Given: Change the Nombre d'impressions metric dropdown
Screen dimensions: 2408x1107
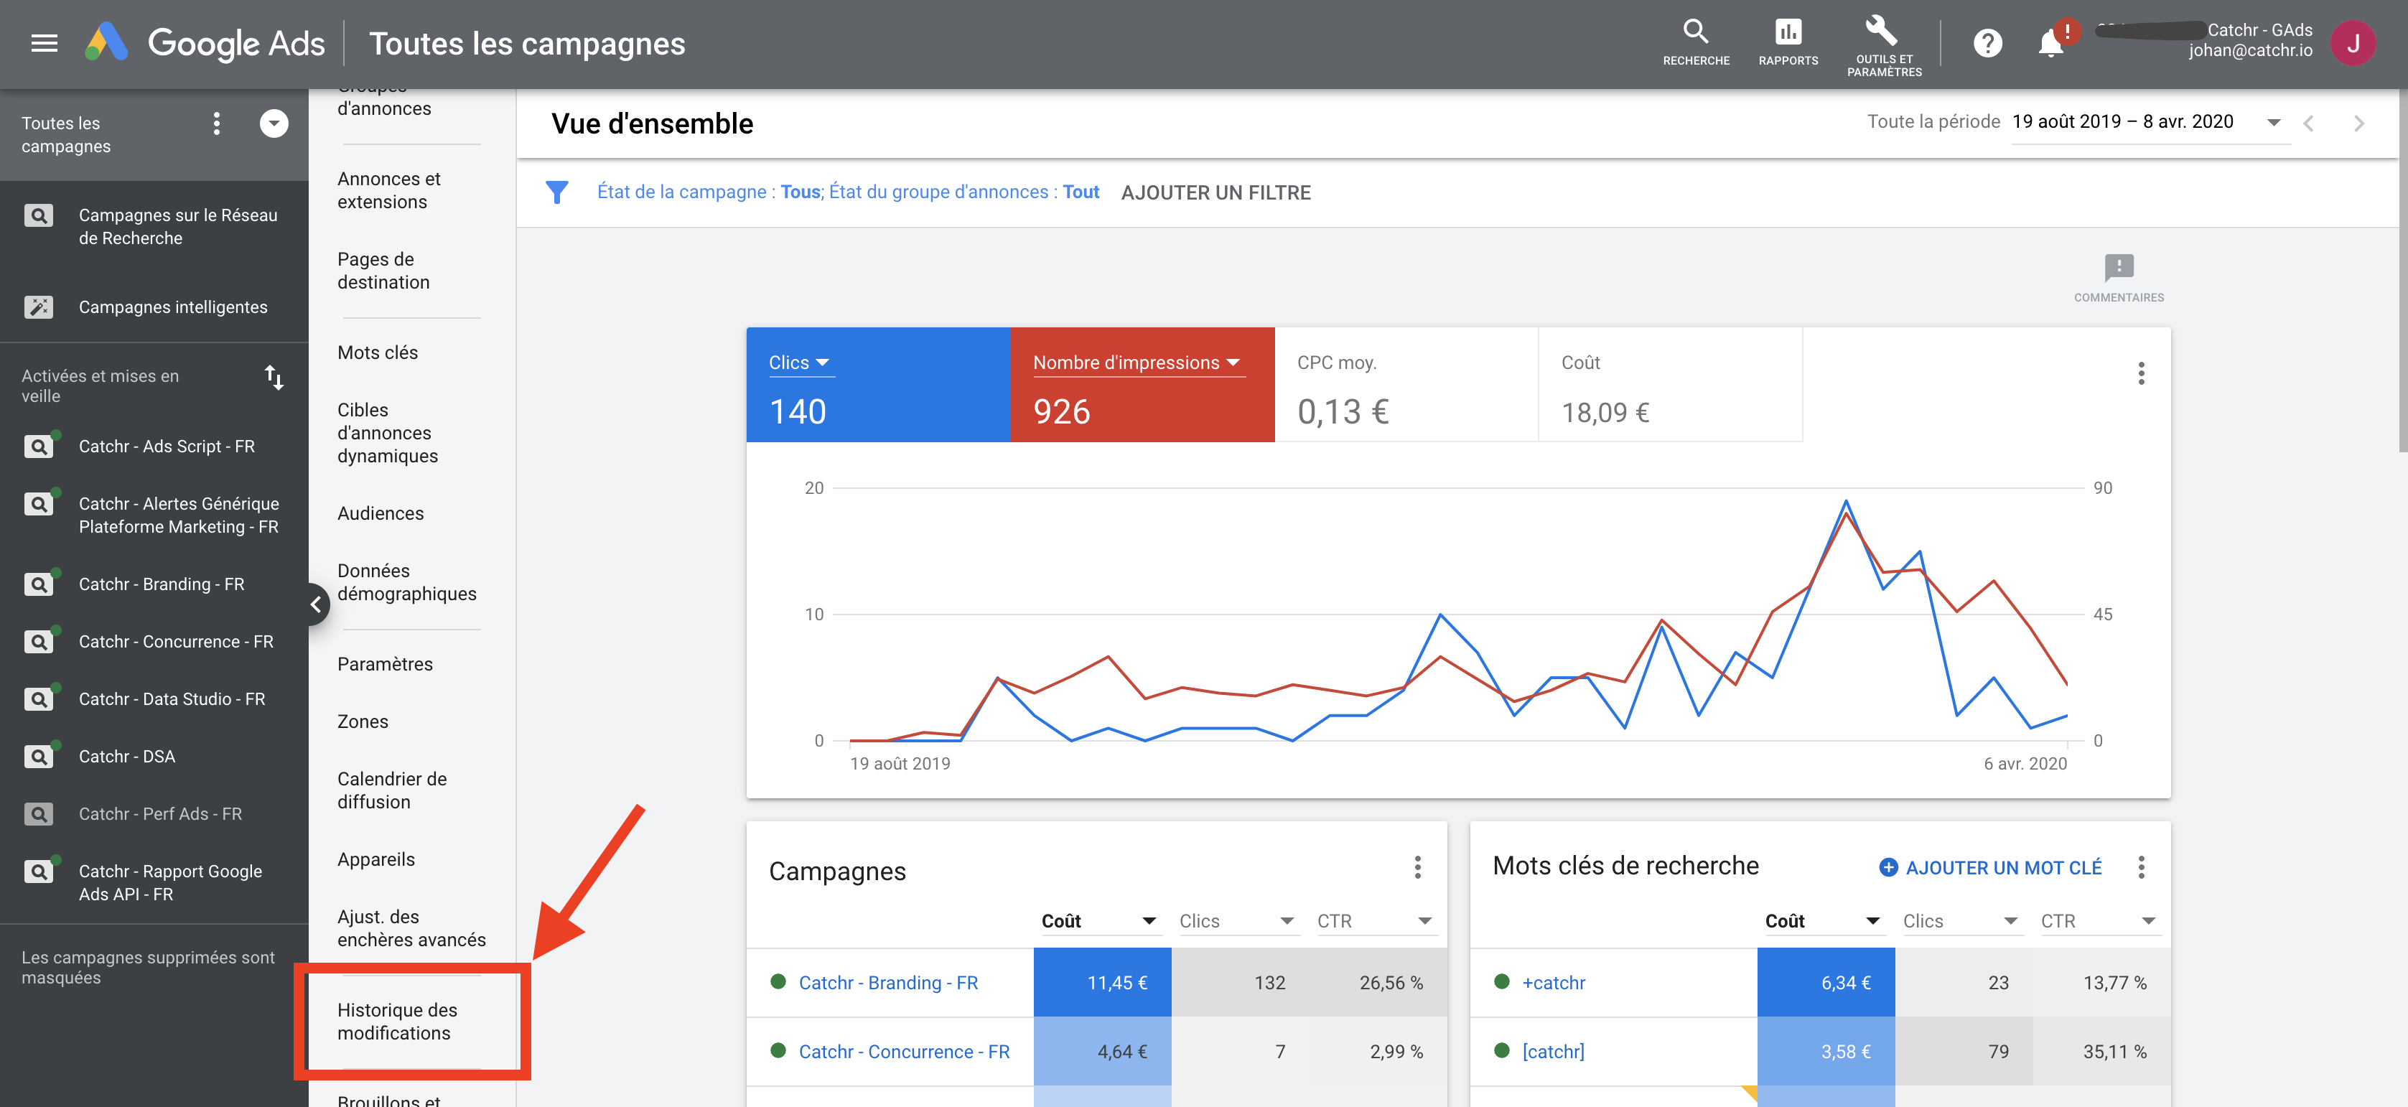Looking at the screenshot, I should (1138, 363).
